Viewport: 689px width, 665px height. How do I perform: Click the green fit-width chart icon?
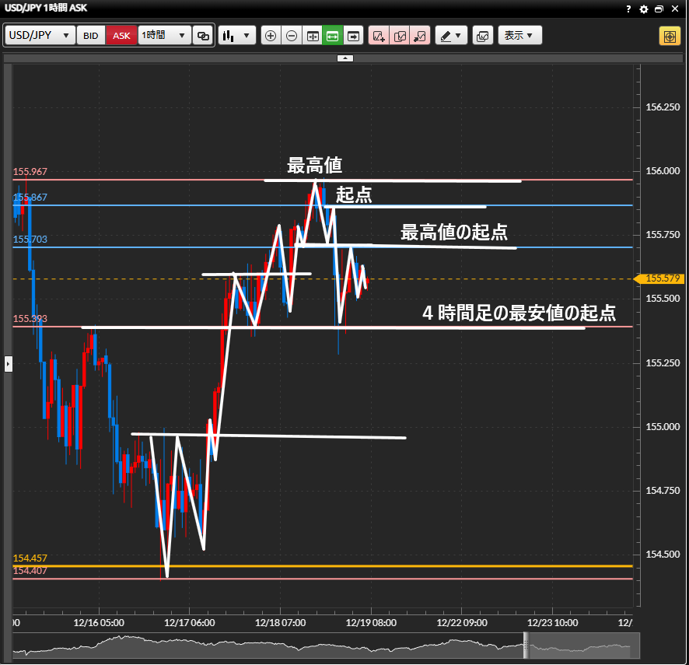[x=333, y=36]
